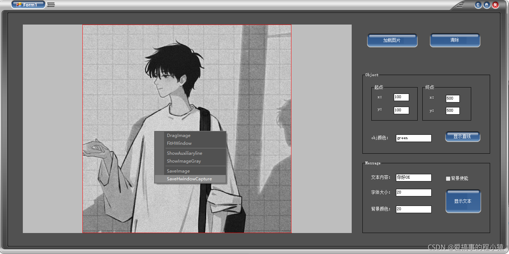Click the 字体大小 label text

pyautogui.click(x=381, y=192)
